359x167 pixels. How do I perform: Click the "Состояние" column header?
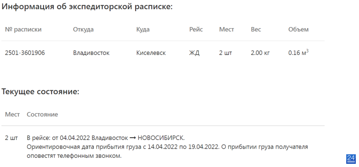(x=42, y=114)
